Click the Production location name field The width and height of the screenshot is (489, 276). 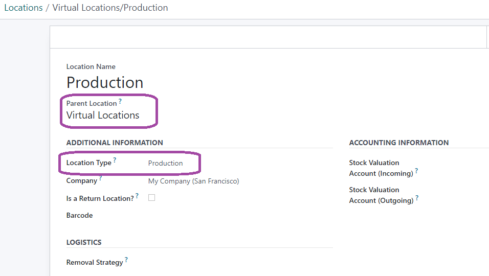(105, 83)
